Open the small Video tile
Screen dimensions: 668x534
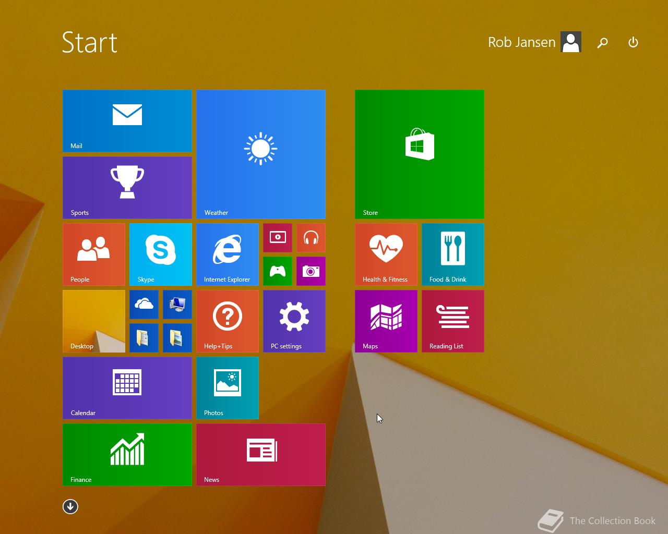coord(278,238)
